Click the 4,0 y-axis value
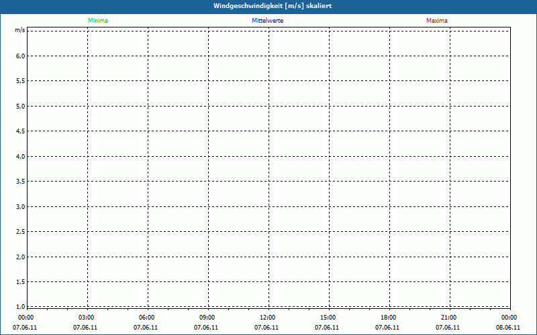The image size is (537, 335). (21, 157)
